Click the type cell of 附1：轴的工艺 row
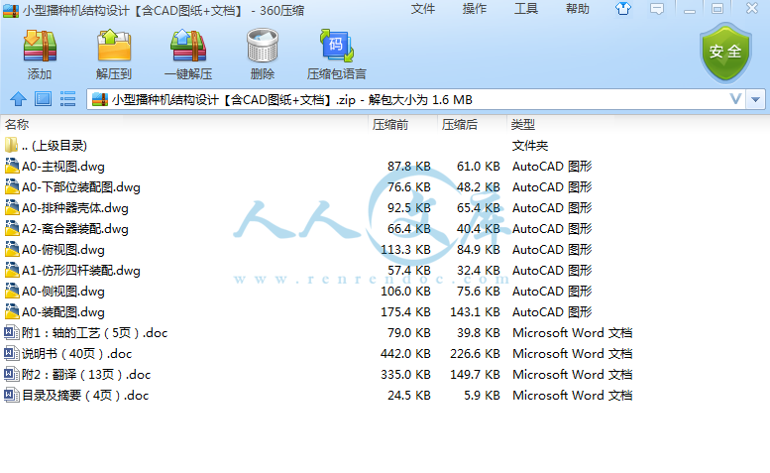This screenshot has width=770, height=473. coord(572,332)
